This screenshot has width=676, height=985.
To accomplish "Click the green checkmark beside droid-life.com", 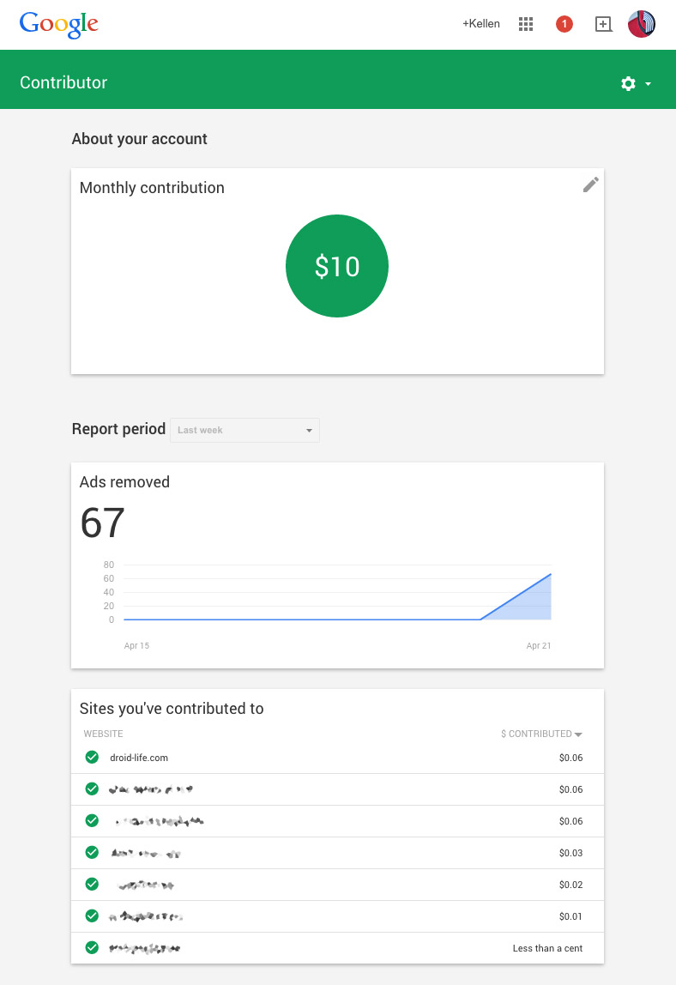I will (x=92, y=758).
